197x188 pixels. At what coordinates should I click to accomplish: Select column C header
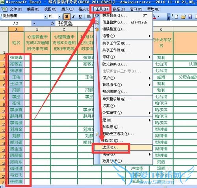point(64,29)
